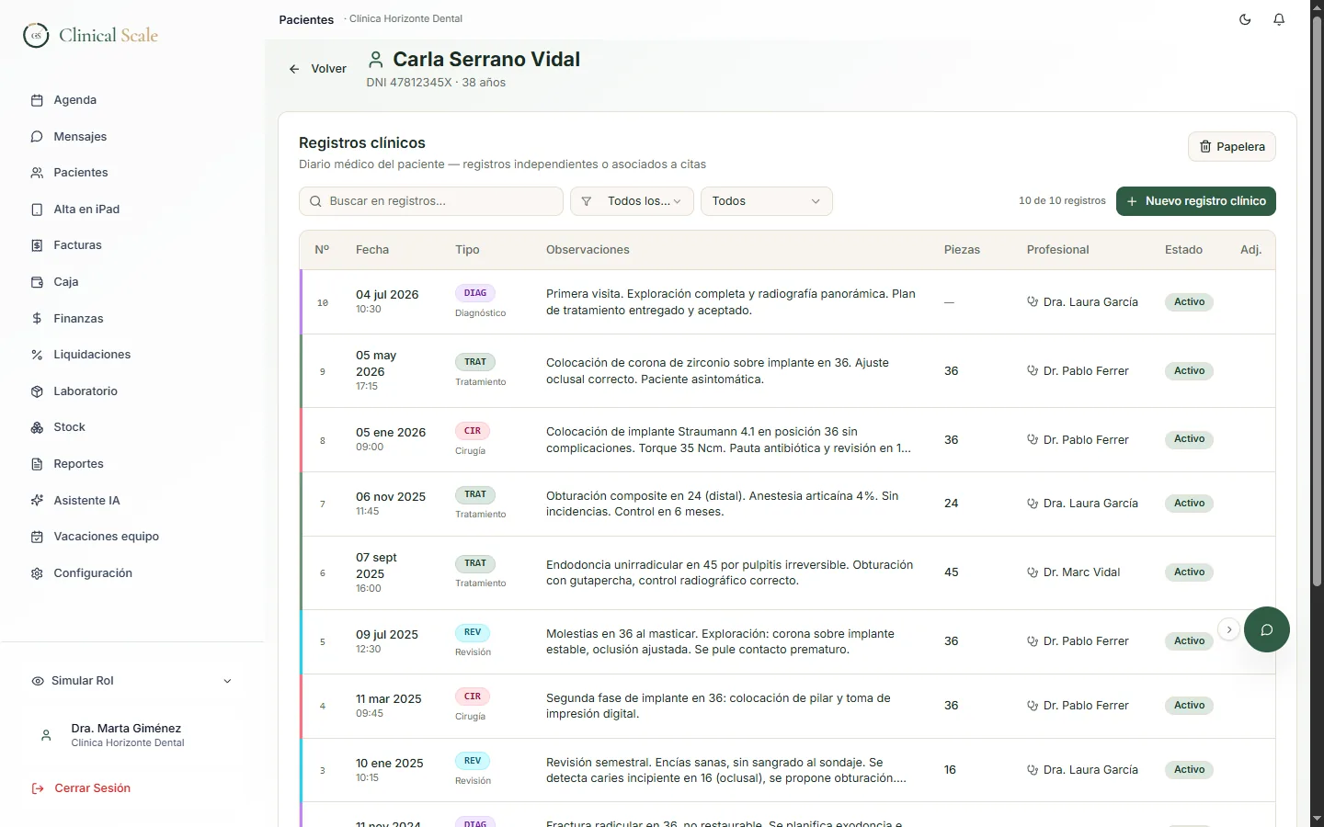This screenshot has width=1324, height=827.
Task: Click the Configuración gear icon
Action: [37, 573]
